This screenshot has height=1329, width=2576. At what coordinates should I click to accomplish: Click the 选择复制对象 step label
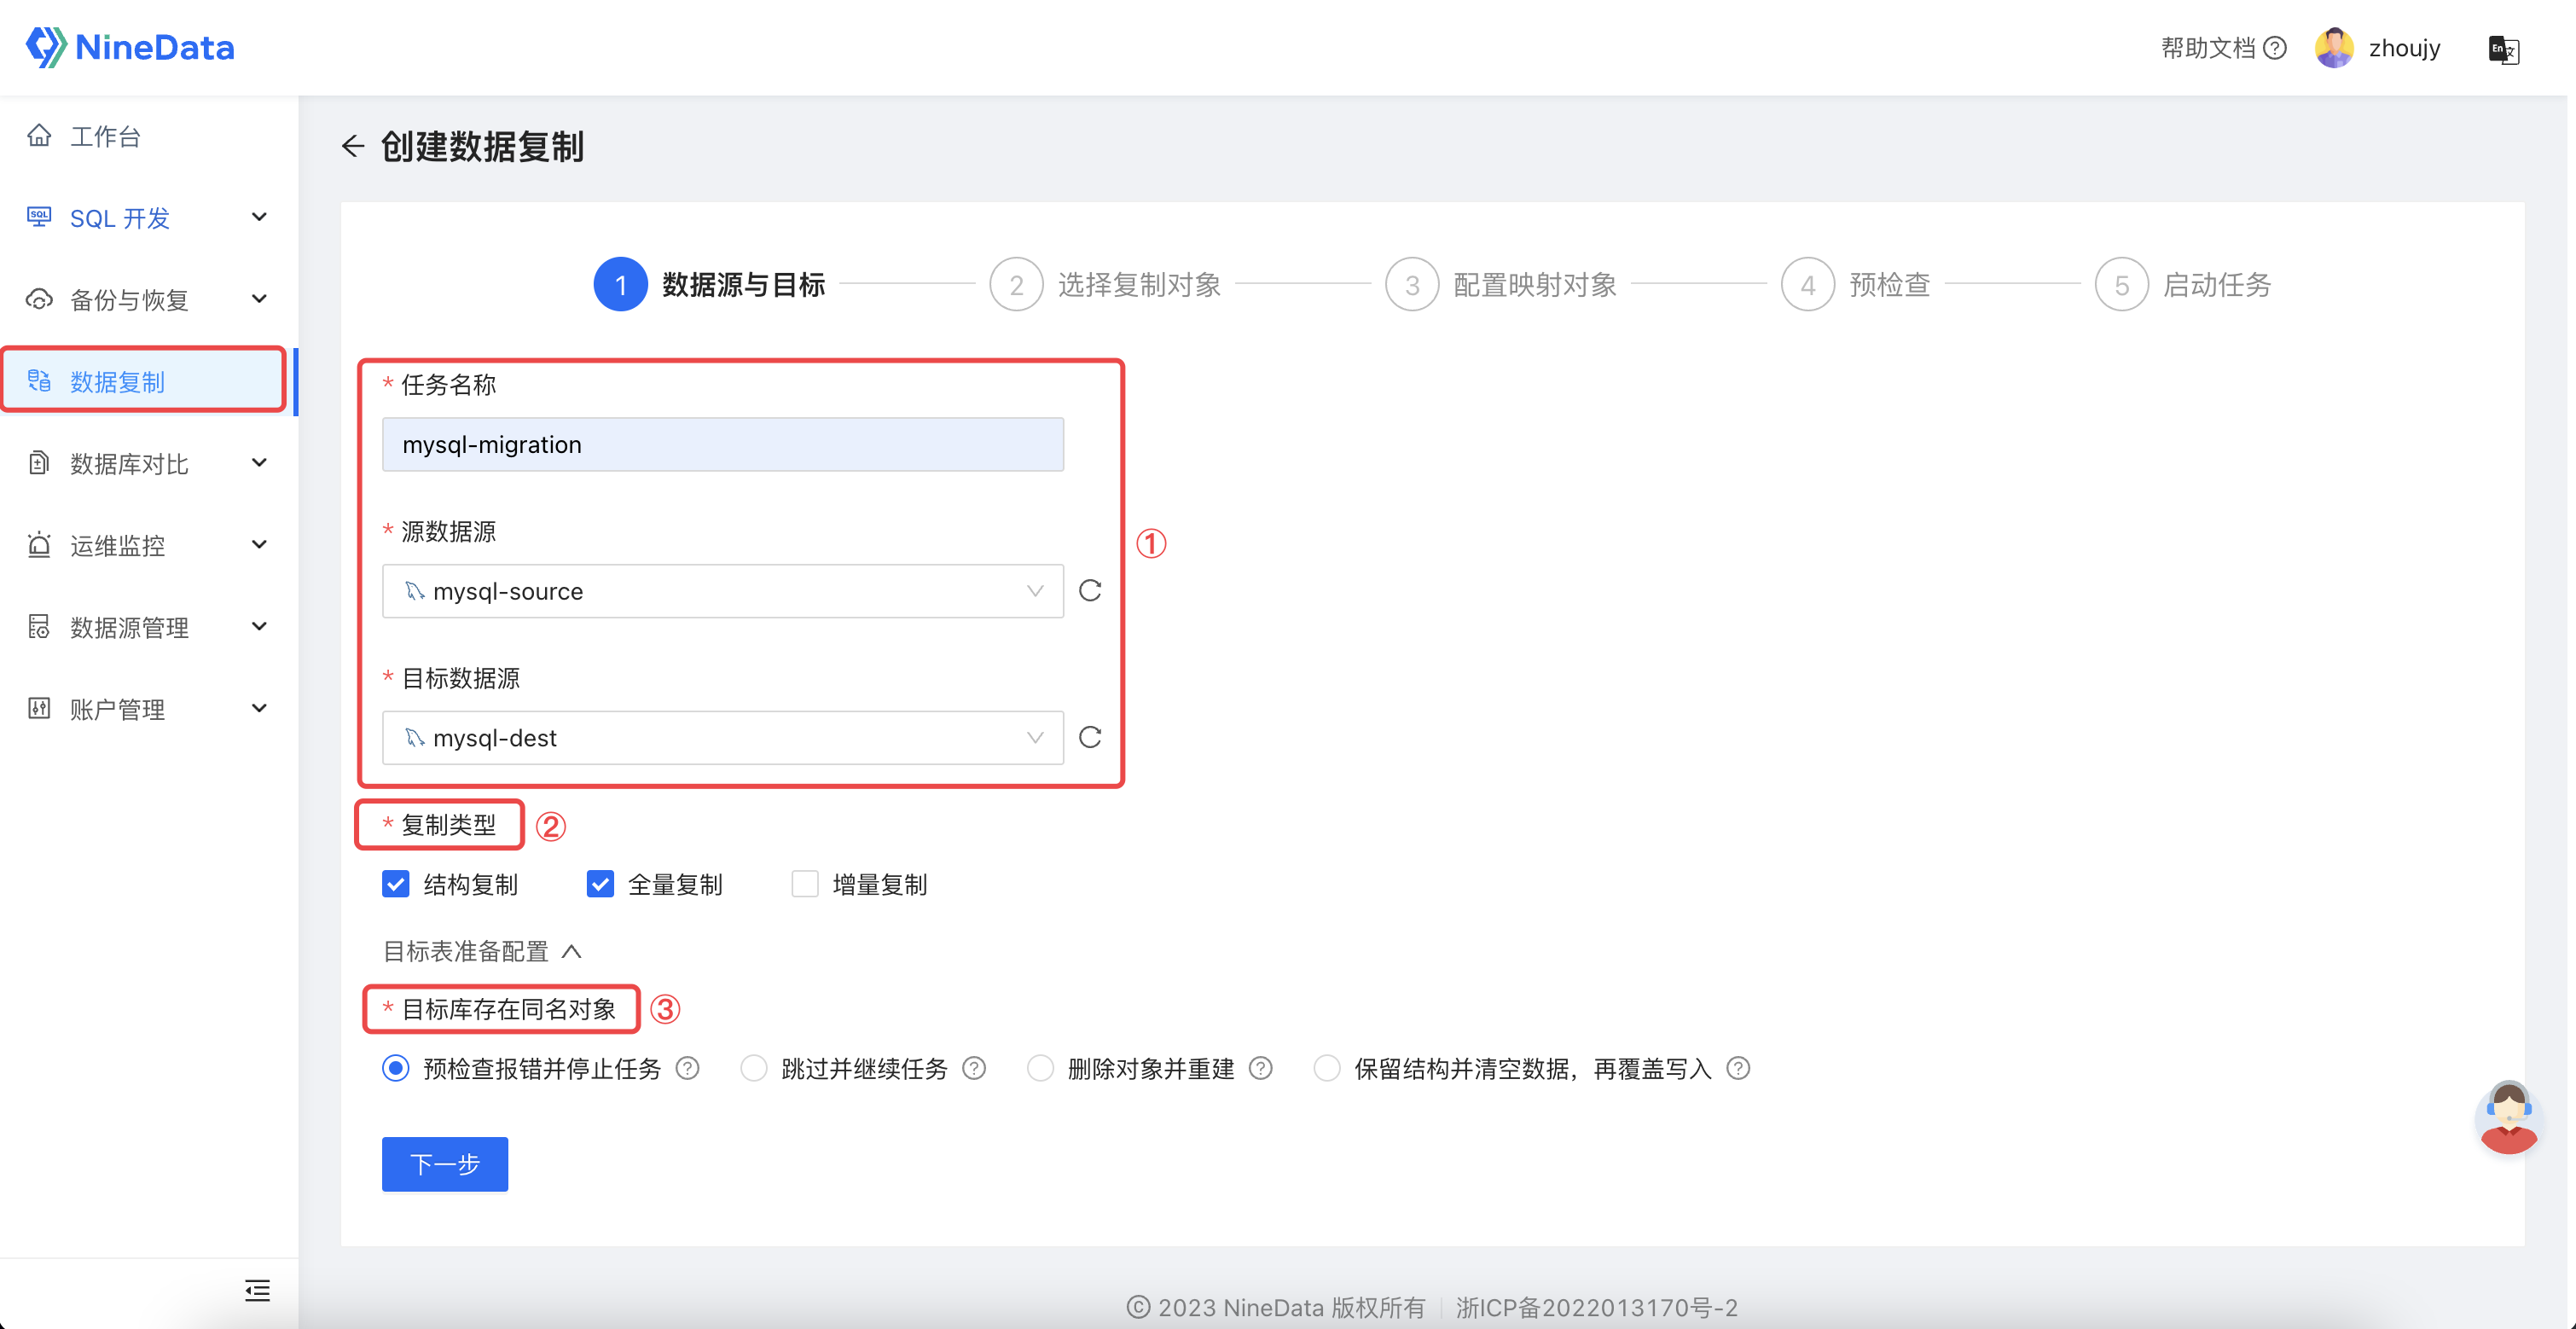1139,285
